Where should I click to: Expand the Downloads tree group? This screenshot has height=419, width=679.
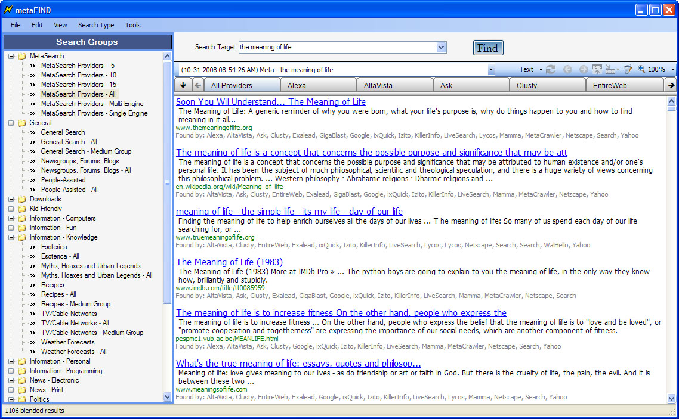tap(11, 199)
